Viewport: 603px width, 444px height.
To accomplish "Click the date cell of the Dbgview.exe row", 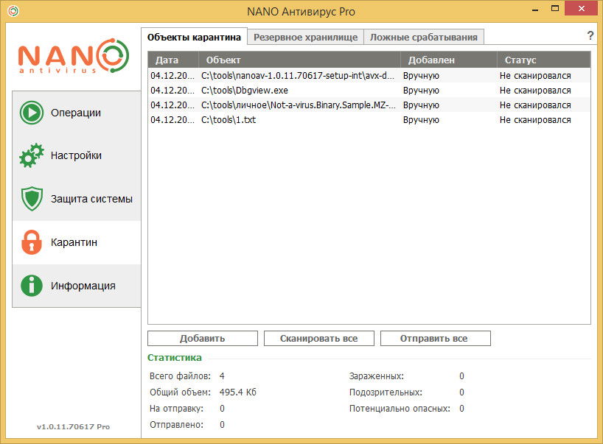I will point(172,91).
